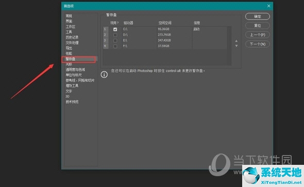Screen dimensions: 304x187
Task: Open the 常规 preferences category
Action: pyautogui.click(x=69, y=15)
